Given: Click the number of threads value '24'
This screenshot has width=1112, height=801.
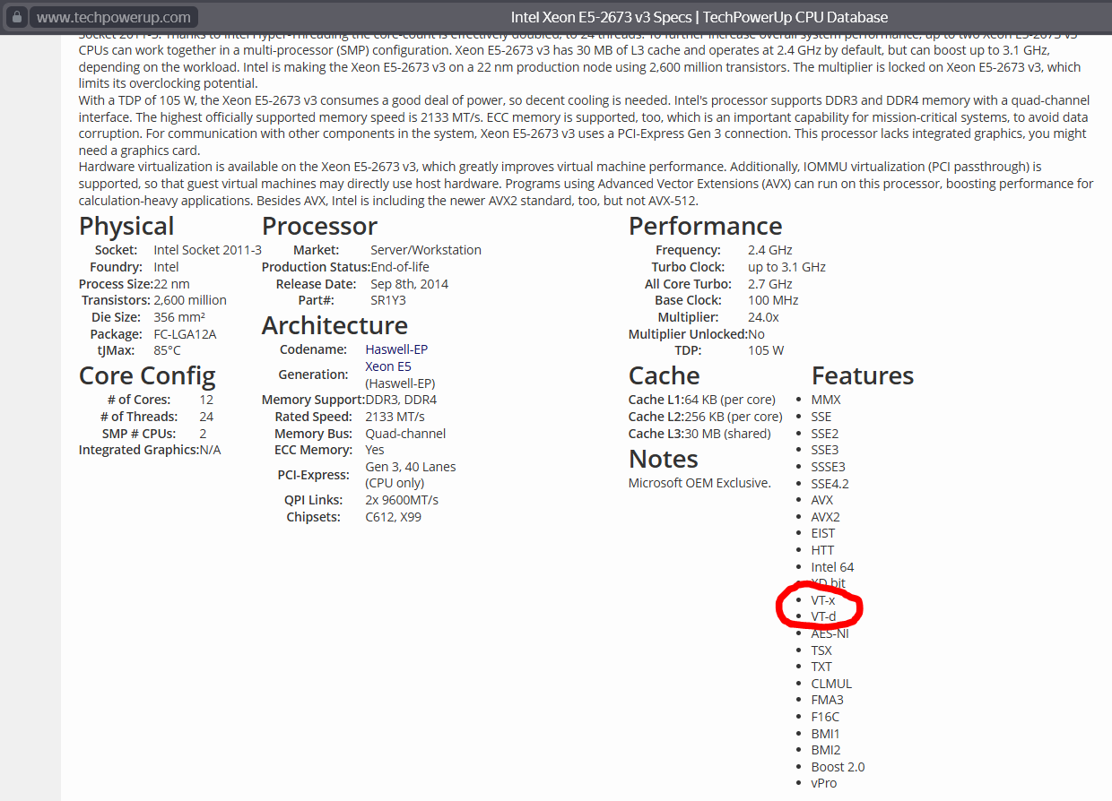Looking at the screenshot, I should [206, 417].
